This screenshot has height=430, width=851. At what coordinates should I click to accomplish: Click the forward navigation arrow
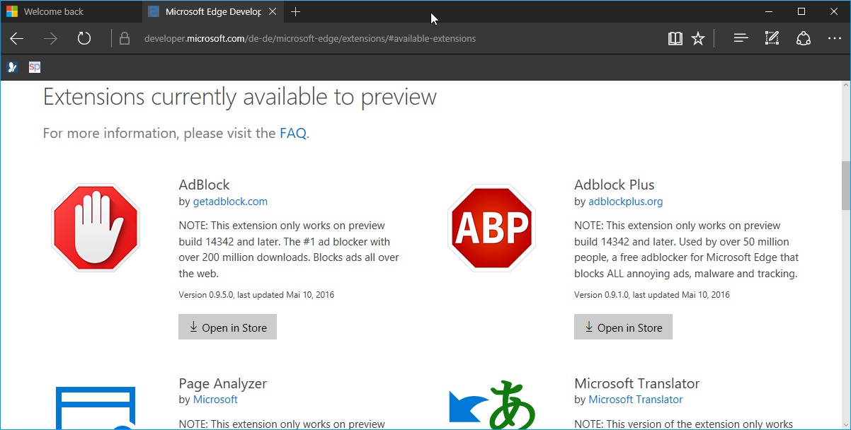[x=50, y=39]
